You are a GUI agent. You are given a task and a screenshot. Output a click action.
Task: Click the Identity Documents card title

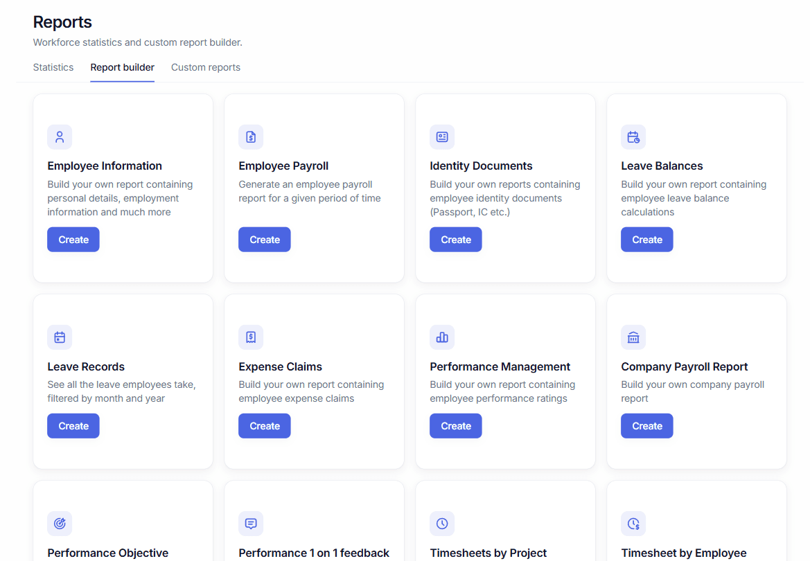[481, 166]
